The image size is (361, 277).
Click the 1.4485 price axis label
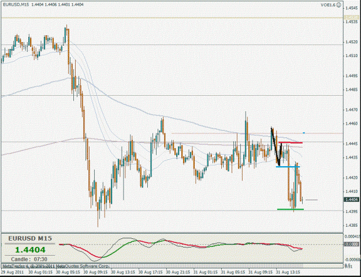point(351,89)
